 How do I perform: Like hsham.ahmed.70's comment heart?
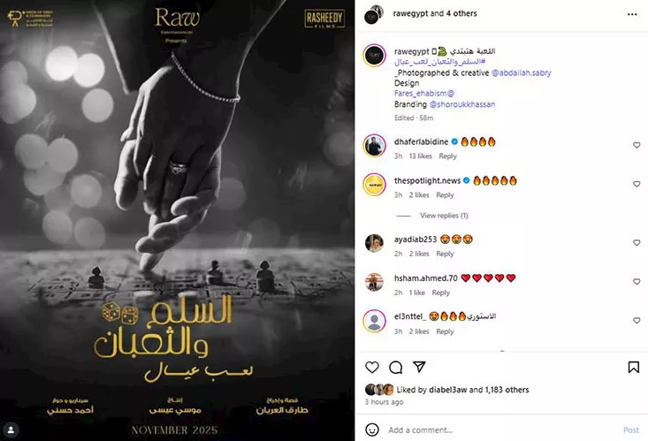(637, 281)
